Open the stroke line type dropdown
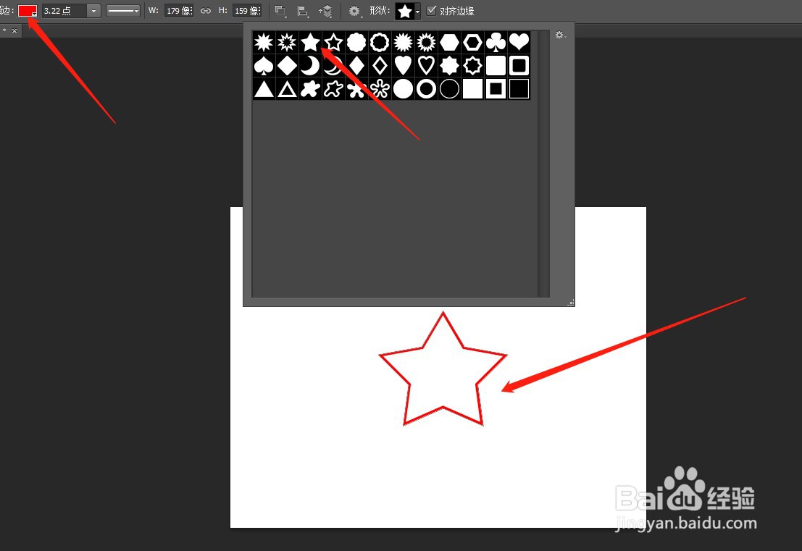The height and width of the screenshot is (551, 802). point(122,11)
